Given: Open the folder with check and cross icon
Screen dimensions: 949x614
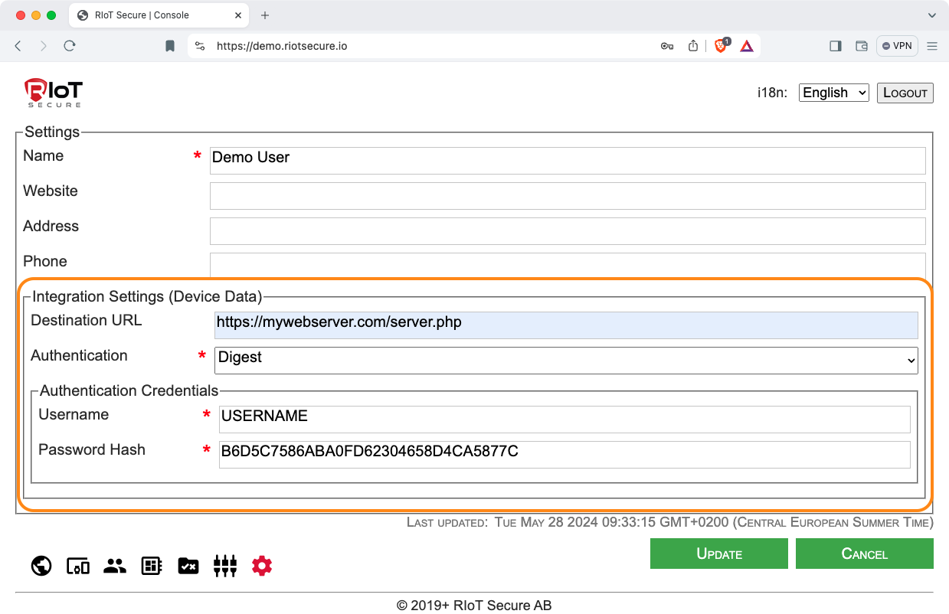Looking at the screenshot, I should [x=188, y=566].
